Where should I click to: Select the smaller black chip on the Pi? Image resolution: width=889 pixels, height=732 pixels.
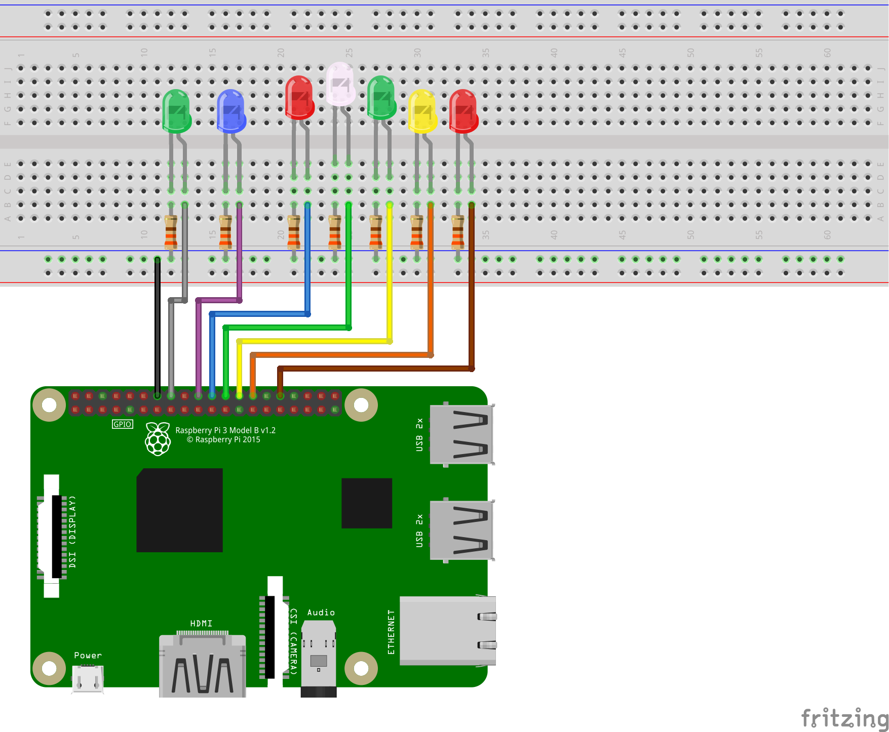pos(367,503)
